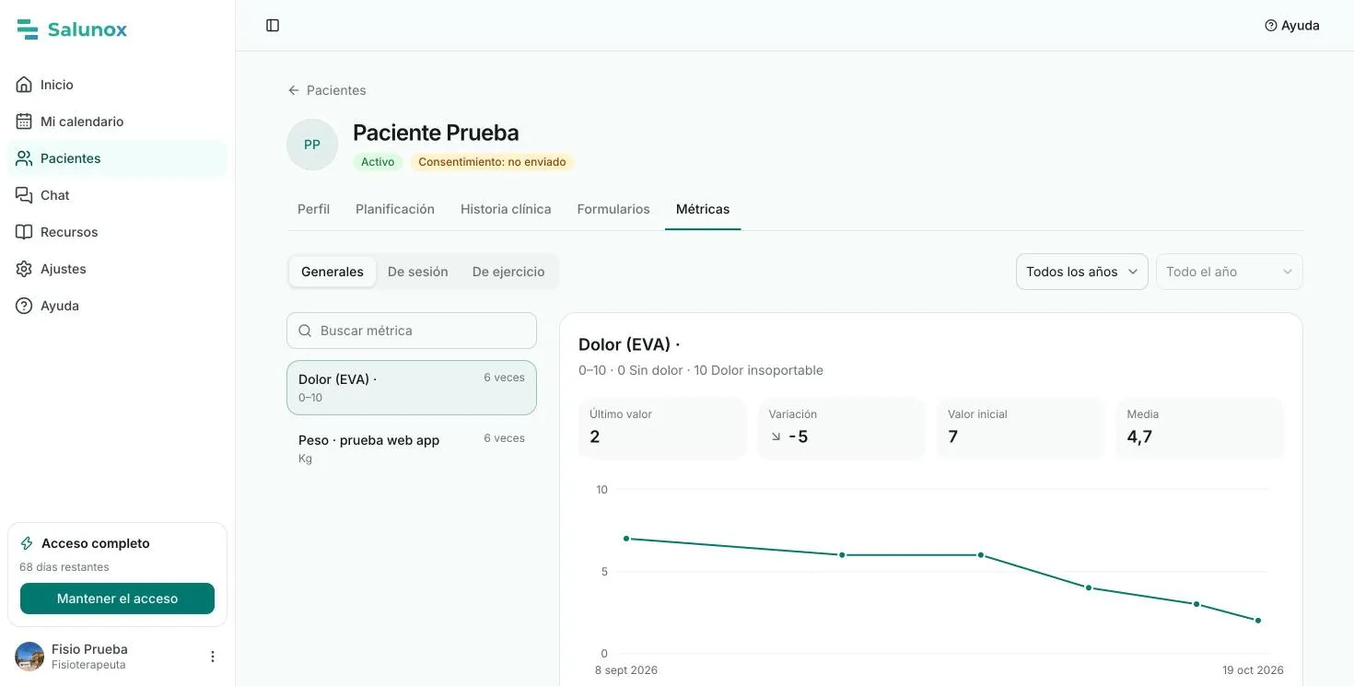Select the Generales metrics filter
Image resolution: width=1354 pixels, height=686 pixels.
[x=333, y=272]
